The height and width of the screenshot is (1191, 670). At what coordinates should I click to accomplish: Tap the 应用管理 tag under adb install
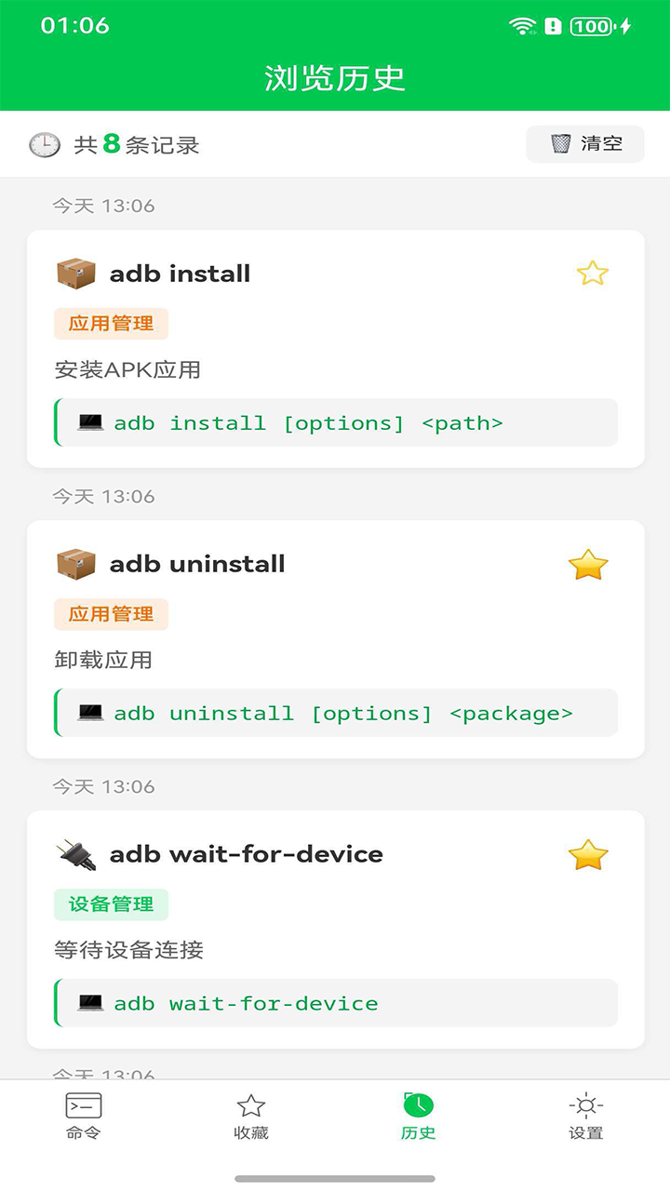click(x=111, y=324)
